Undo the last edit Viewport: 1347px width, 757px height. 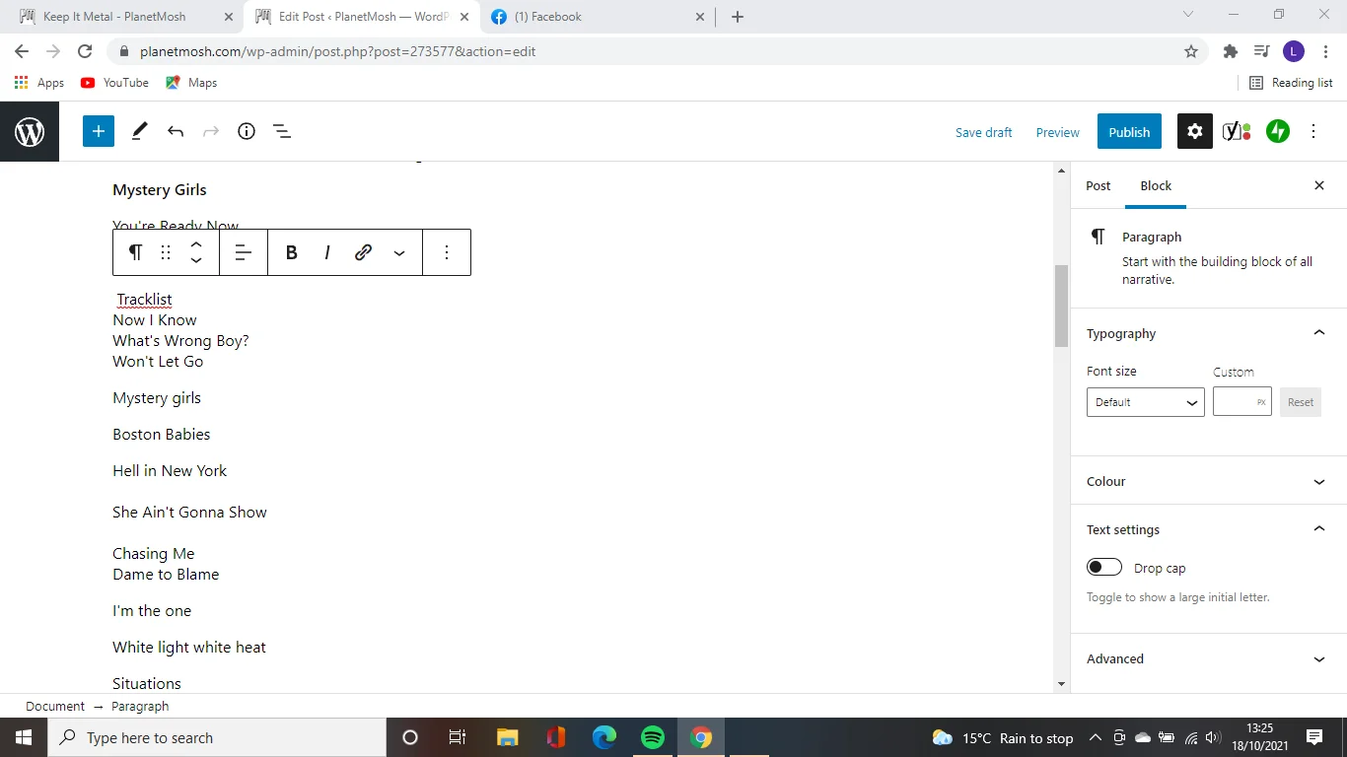176,131
